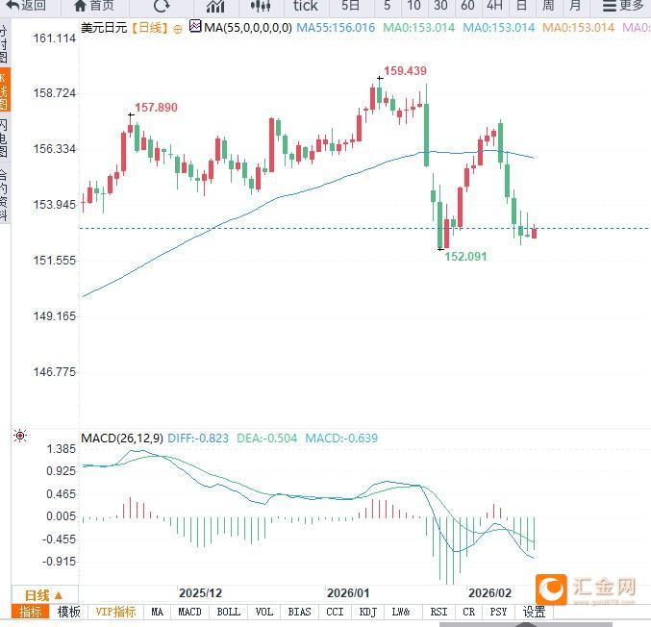Image resolution: width=651 pixels, height=627 pixels.
Task: Open the VIP指标 tab
Action: (115, 612)
